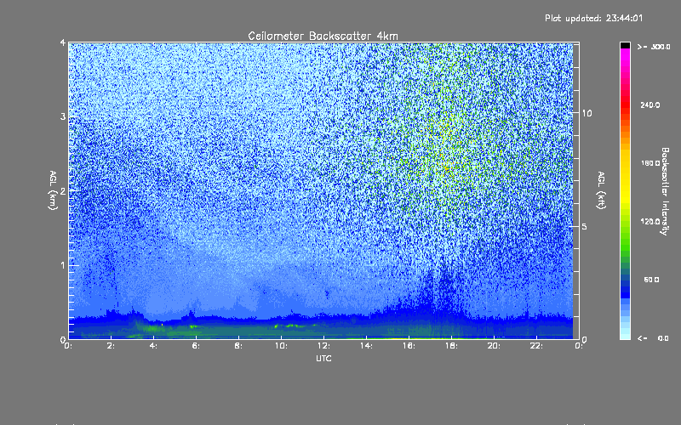
Task: Click the x-axis tick label '22:'
Action: [536, 346]
